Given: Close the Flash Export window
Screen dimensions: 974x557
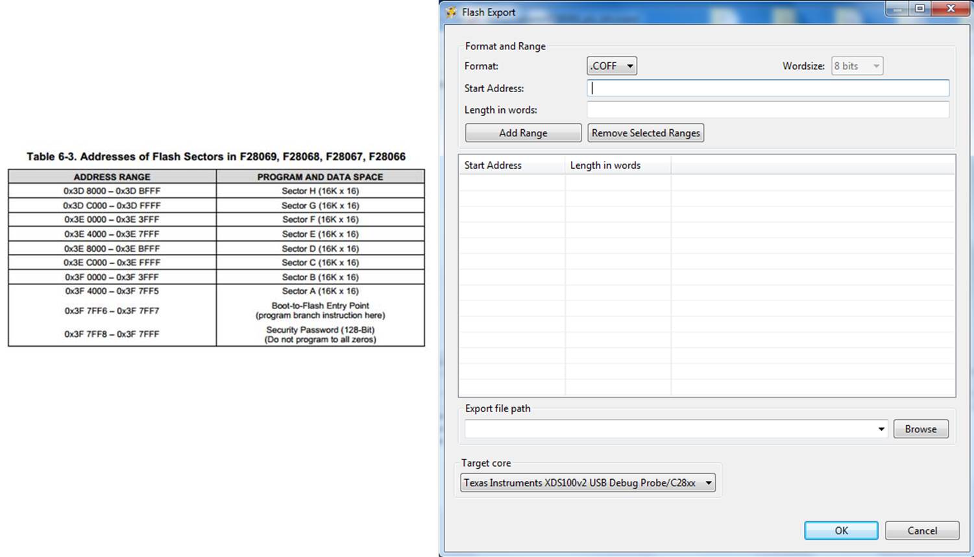Looking at the screenshot, I should click(951, 8).
